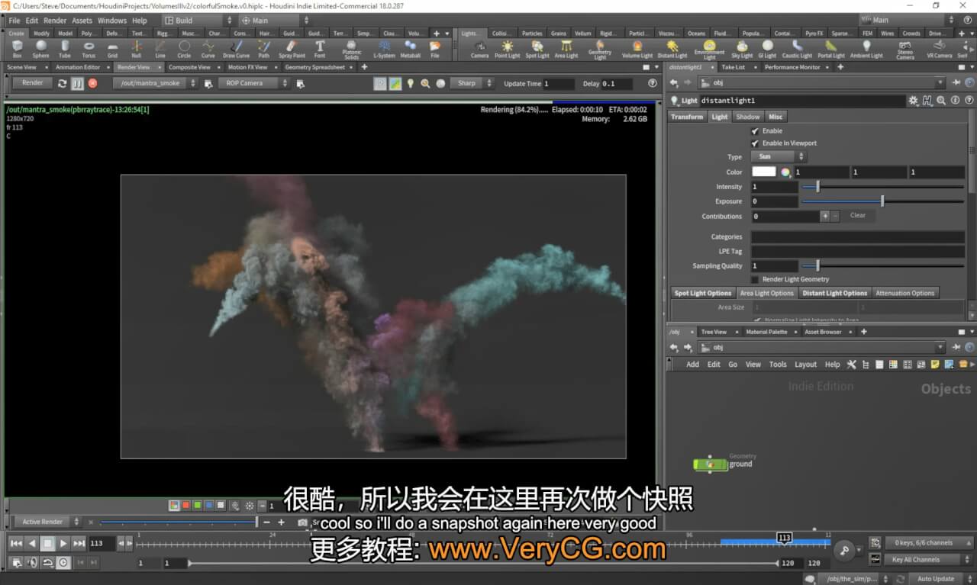The image size is (977, 585).
Task: Open the network editor Layout menu
Action: pyautogui.click(x=805, y=365)
